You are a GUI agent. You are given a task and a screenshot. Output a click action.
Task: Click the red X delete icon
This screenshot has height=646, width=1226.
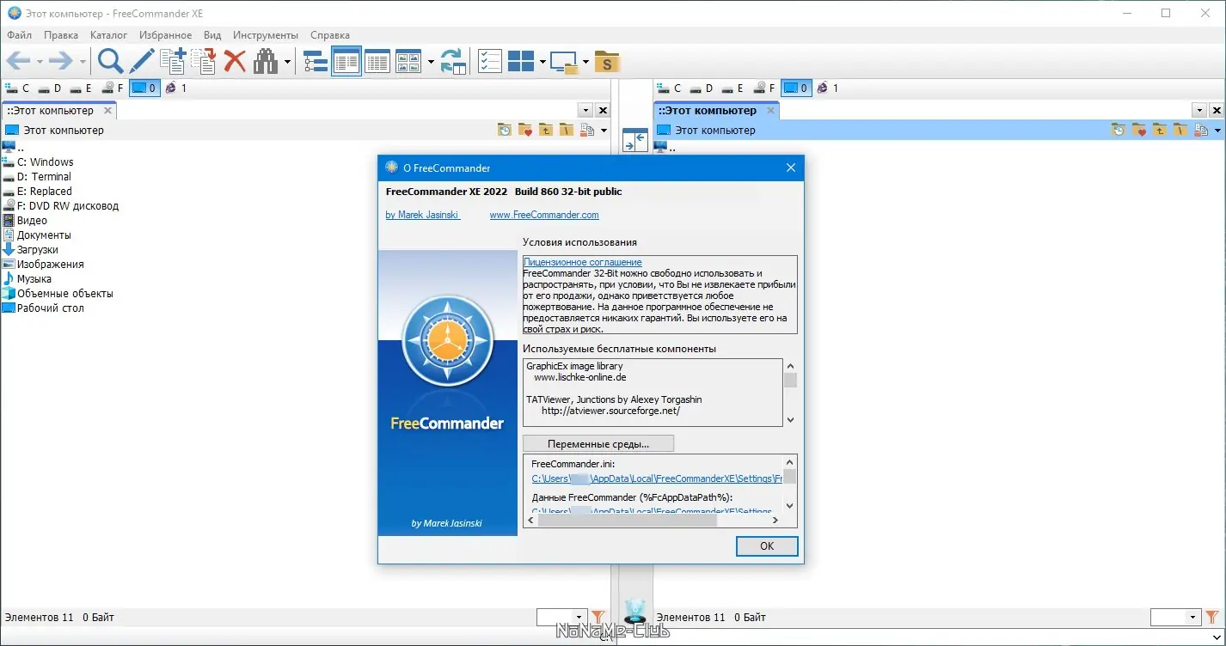235,61
